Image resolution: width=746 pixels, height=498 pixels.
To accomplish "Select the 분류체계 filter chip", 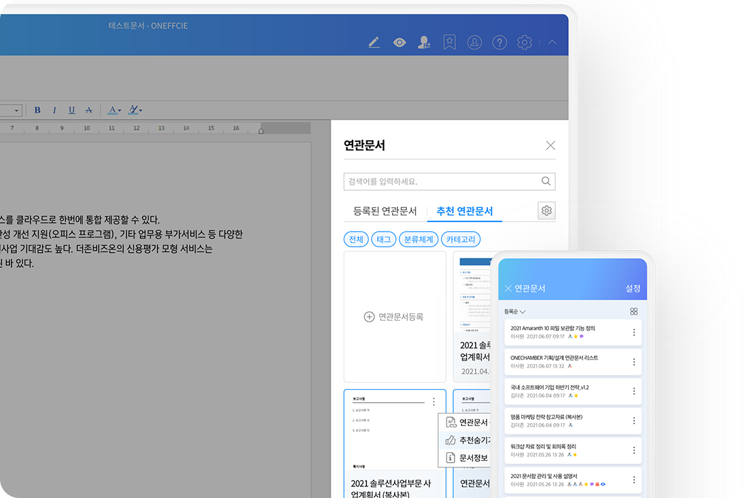I will tap(419, 239).
